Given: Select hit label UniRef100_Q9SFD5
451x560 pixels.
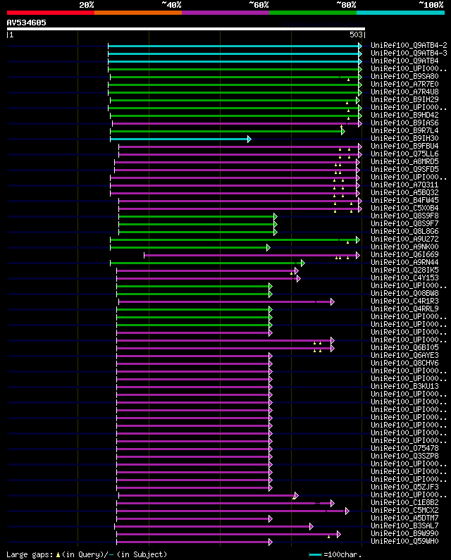Looking at the screenshot, I should tap(404, 169).
